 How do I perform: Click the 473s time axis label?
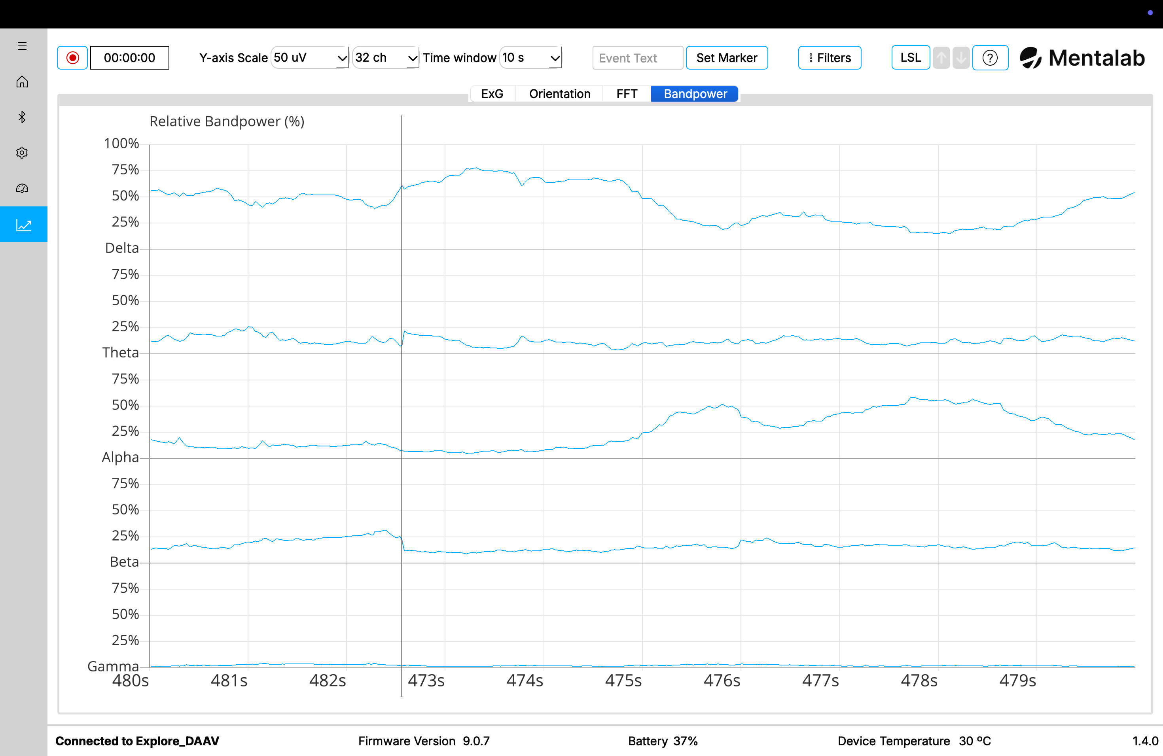point(426,681)
